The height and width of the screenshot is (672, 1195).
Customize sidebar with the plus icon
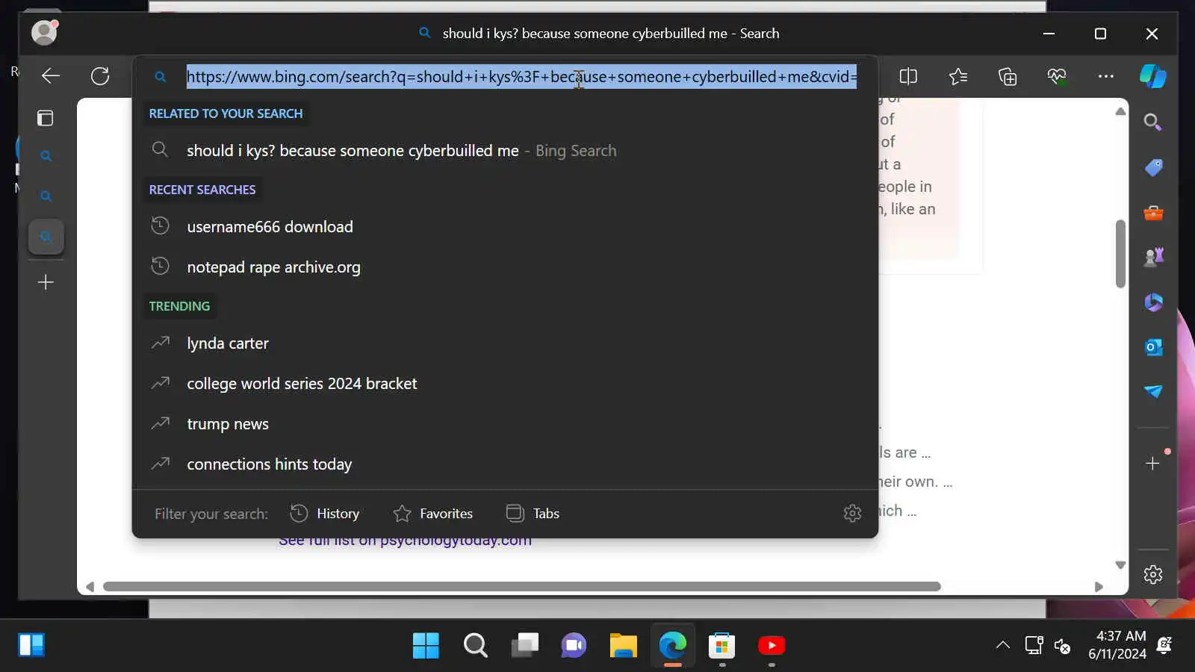coord(1152,464)
